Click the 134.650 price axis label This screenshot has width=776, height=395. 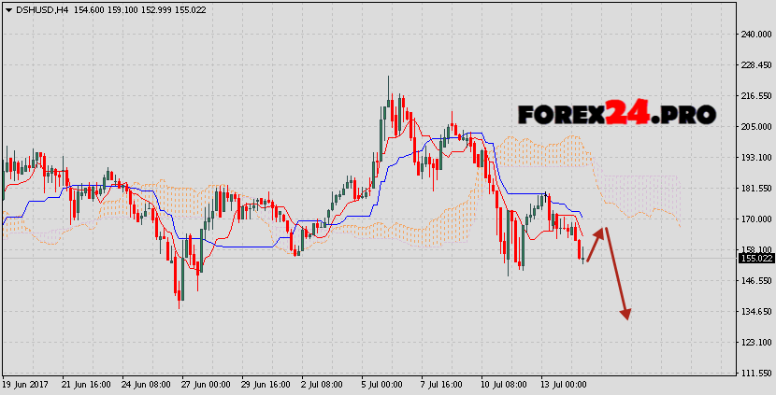pyautogui.click(x=755, y=312)
